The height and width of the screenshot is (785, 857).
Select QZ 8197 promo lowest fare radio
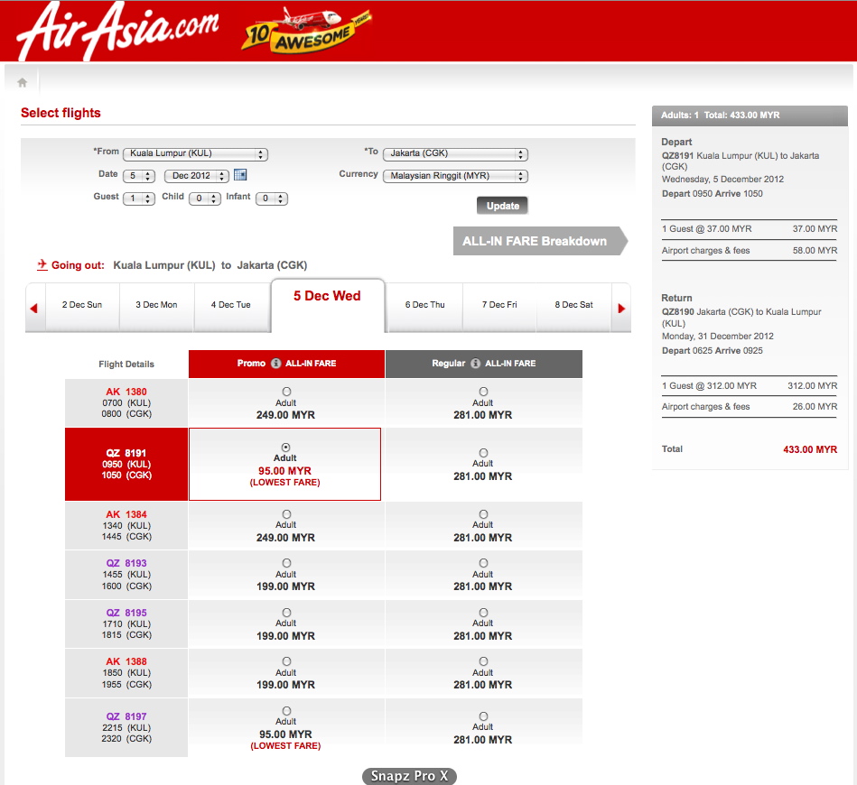pyautogui.click(x=286, y=711)
